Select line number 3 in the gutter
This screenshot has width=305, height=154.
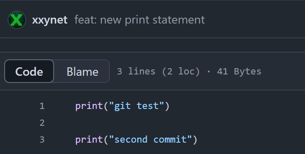[42, 140]
